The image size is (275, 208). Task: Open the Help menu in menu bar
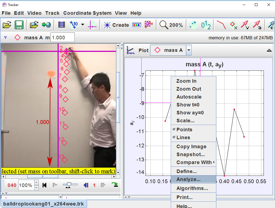click(x=136, y=13)
